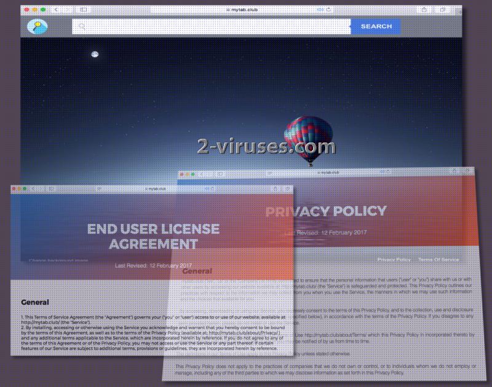Toggle the Safari sidebar button in main window
The height and width of the screenshot is (387, 492).
point(84,10)
